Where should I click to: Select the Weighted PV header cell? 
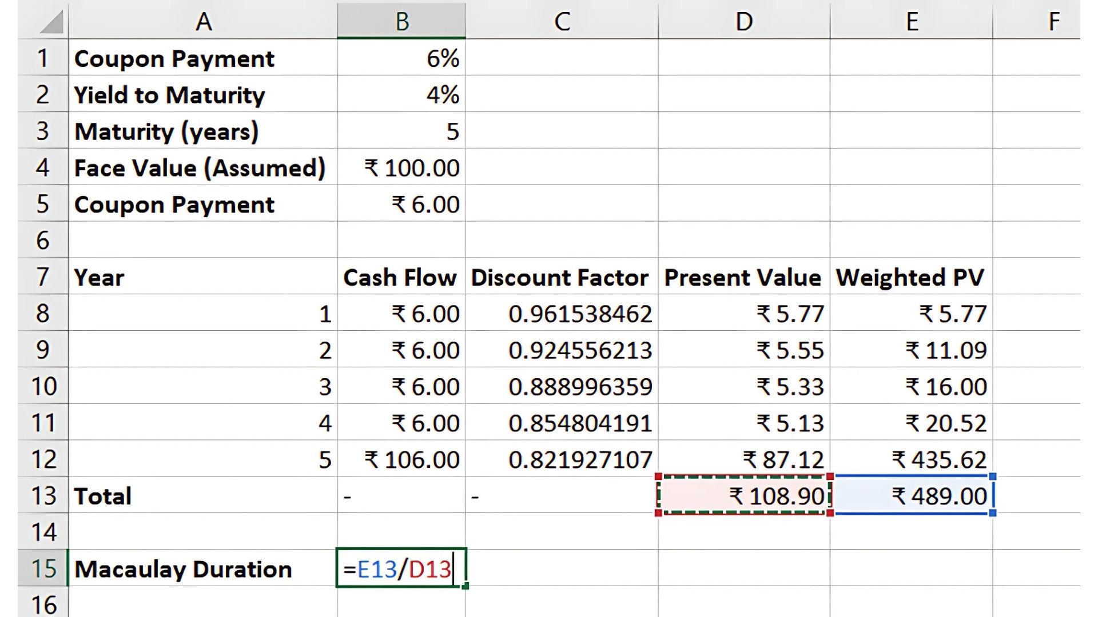pyautogui.click(x=911, y=277)
